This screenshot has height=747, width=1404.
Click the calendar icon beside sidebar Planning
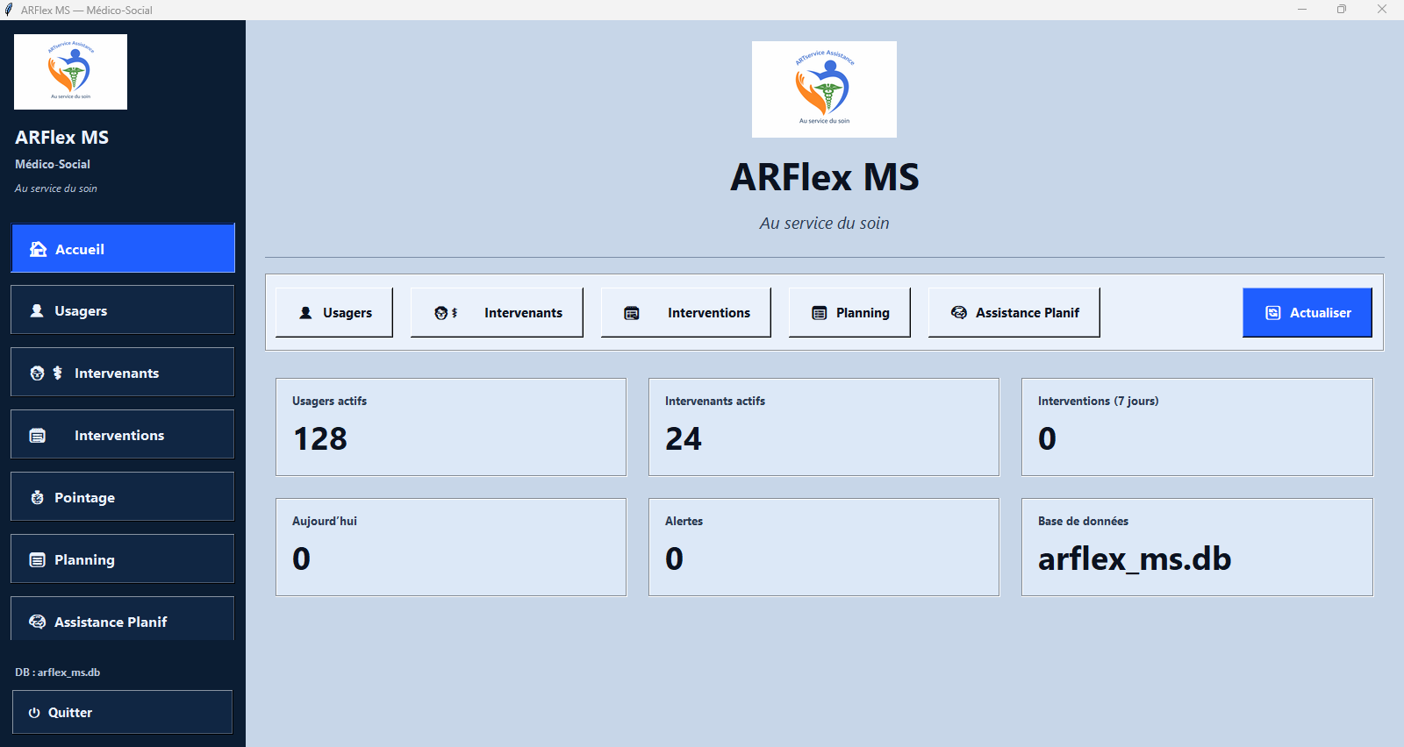[37, 559]
